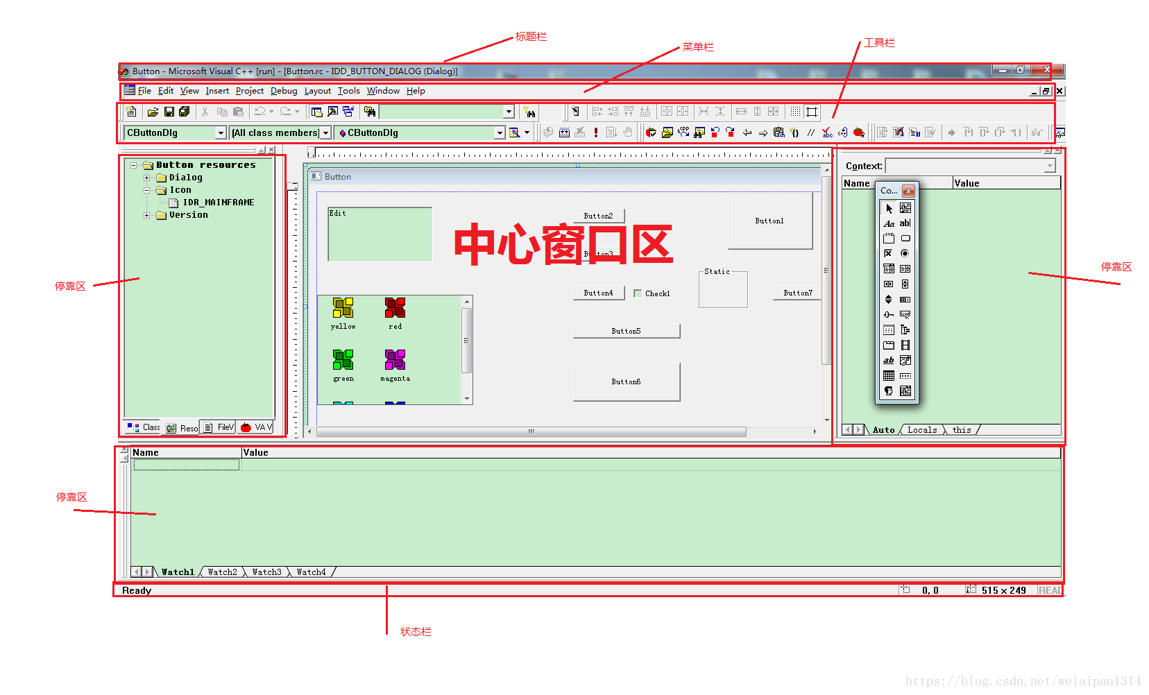Open the Layout menu
Screen dimensions: 1149x695
pyautogui.click(x=318, y=91)
